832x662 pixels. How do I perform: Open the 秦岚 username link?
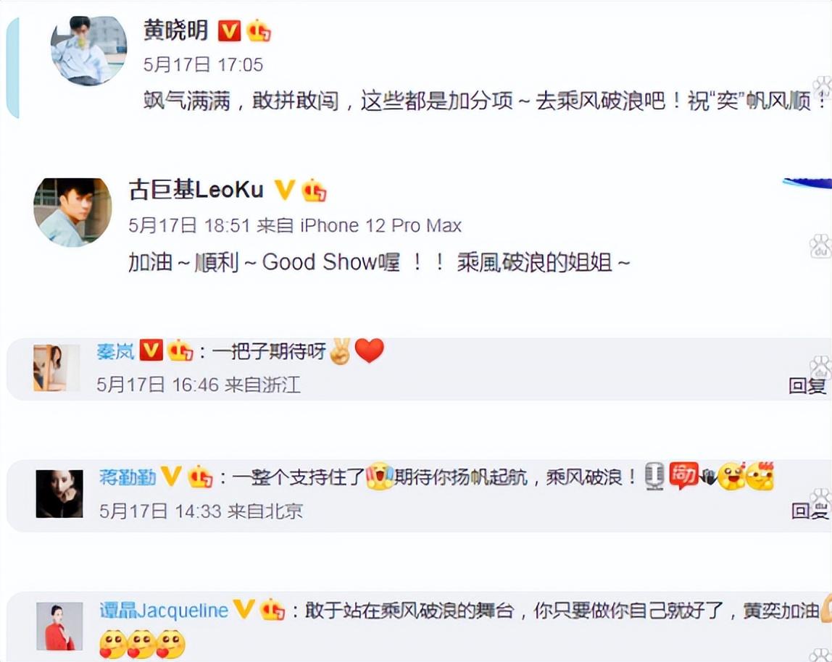[x=116, y=351]
